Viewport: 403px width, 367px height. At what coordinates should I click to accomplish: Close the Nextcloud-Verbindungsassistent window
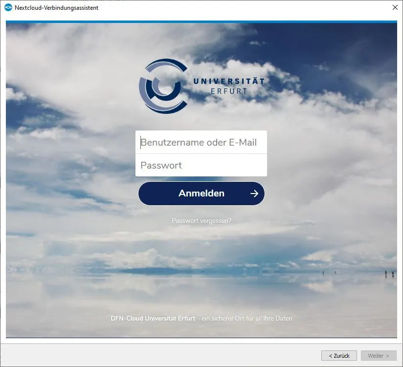pyautogui.click(x=395, y=7)
